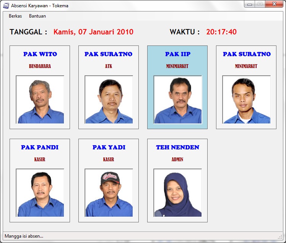
Task: Select the BENDAHARA role label
Action: [40, 66]
